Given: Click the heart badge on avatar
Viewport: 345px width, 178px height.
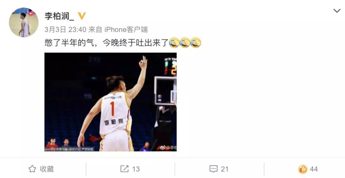Looking at the screenshot, I should pyautogui.click(x=31, y=13).
